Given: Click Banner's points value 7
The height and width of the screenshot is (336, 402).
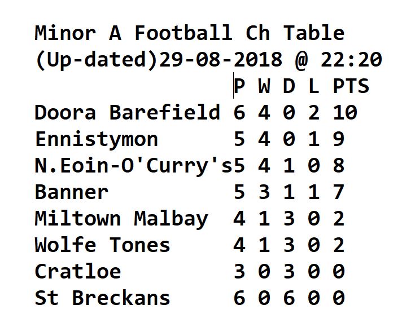Looking at the screenshot, I should click(339, 192).
